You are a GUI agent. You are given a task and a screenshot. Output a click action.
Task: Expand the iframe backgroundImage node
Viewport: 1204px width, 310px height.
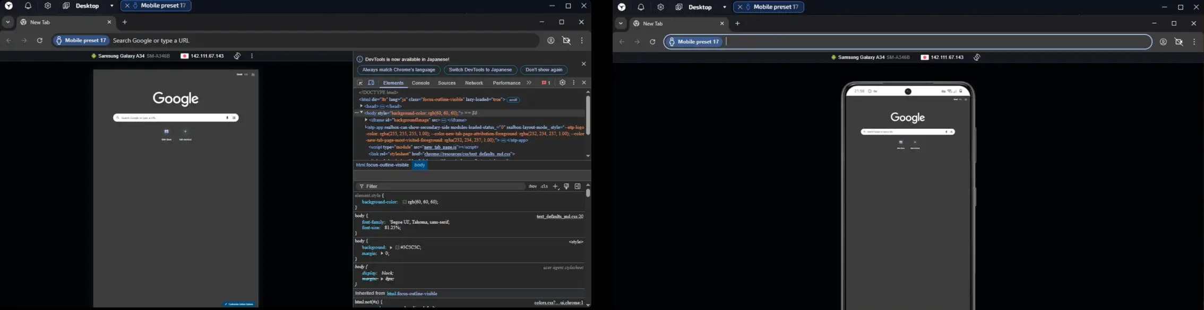pos(366,120)
